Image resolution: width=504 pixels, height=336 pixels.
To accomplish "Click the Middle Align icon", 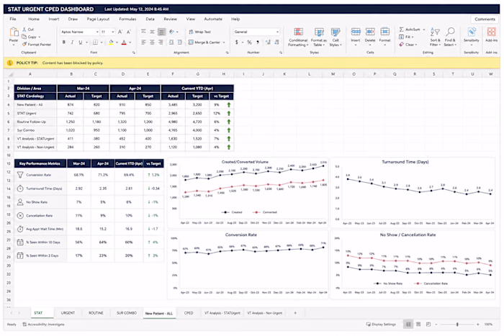I will [152, 32].
